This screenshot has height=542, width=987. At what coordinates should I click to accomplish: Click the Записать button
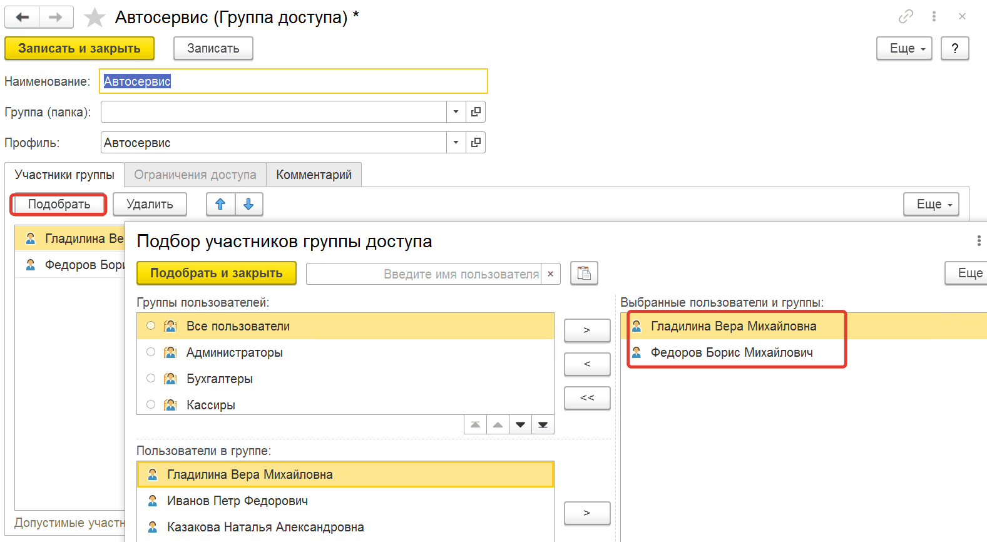coord(213,48)
